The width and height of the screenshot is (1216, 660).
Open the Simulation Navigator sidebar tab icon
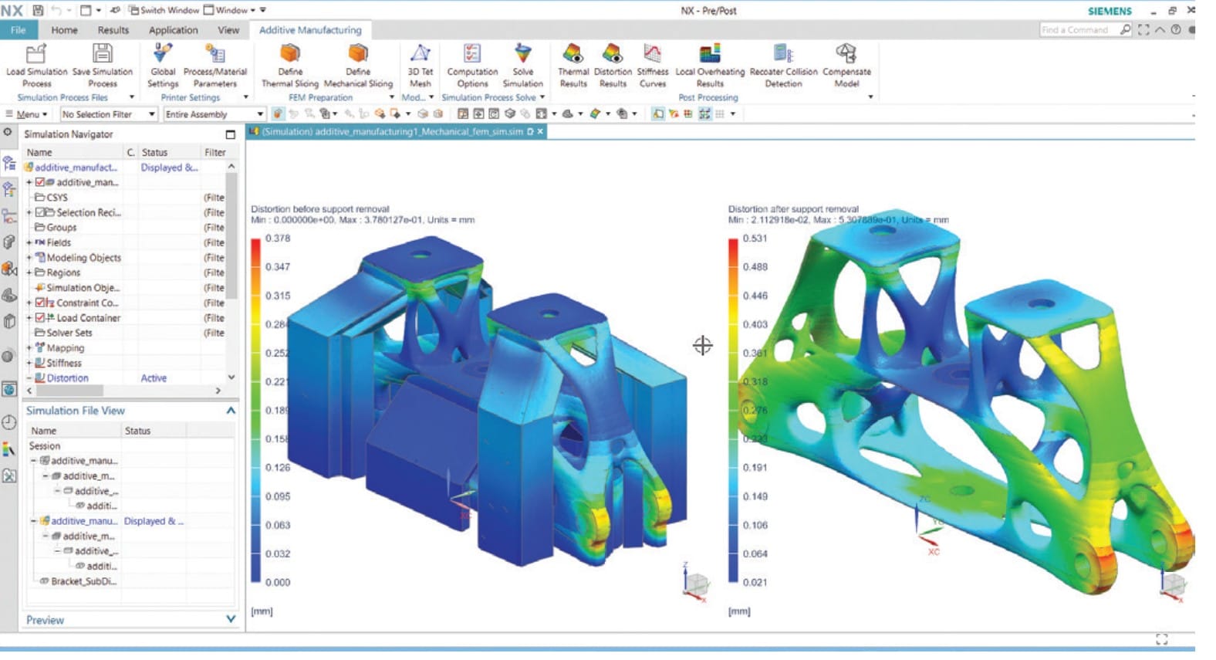pos(9,163)
